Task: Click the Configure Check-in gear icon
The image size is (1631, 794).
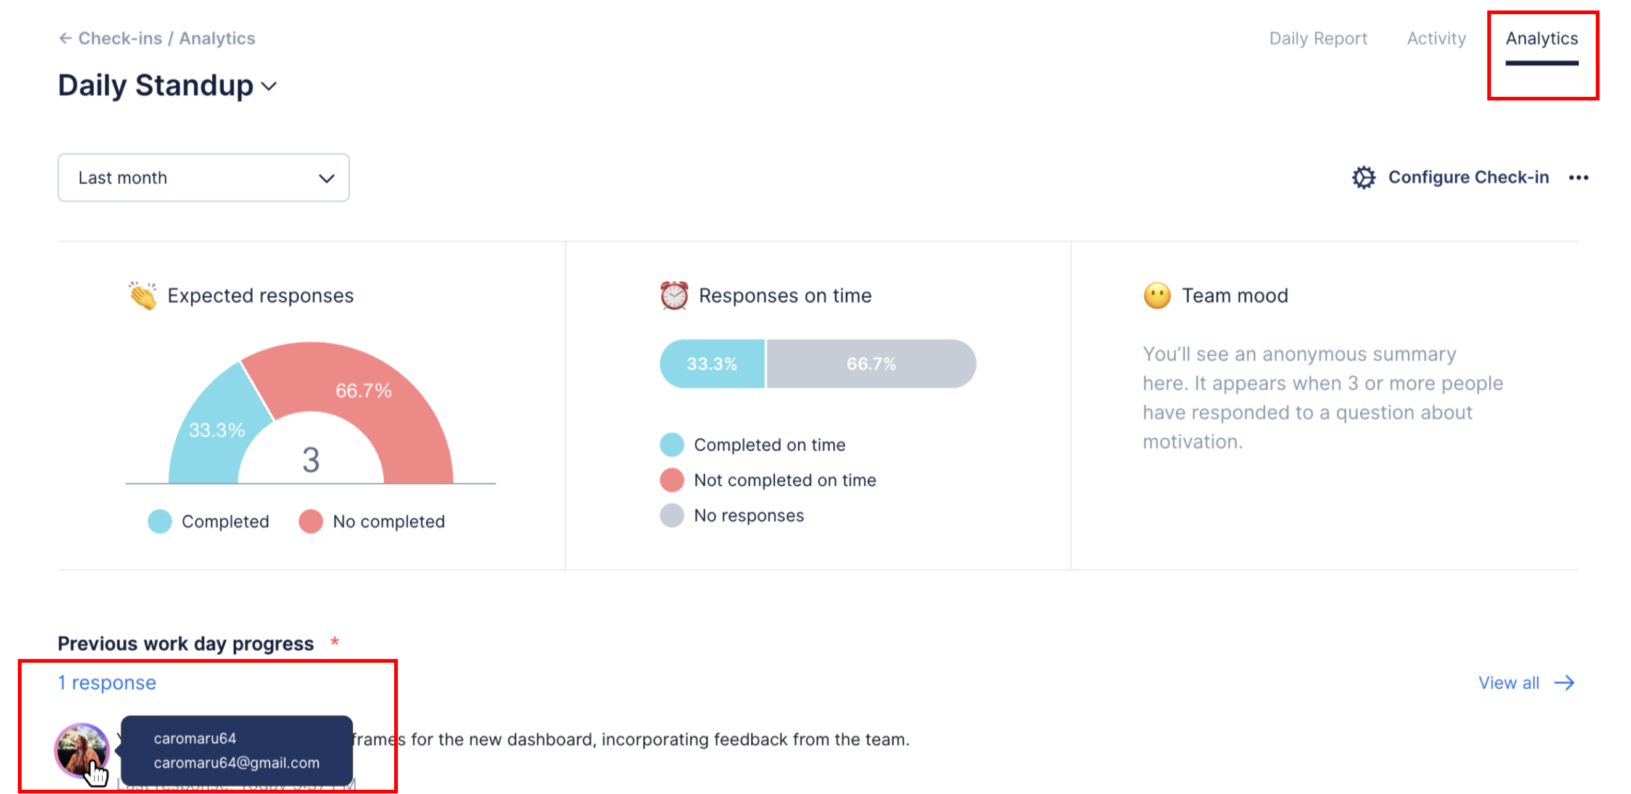Action: point(1364,178)
